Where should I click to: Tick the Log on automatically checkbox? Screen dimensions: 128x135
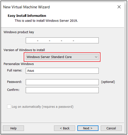point(9,106)
